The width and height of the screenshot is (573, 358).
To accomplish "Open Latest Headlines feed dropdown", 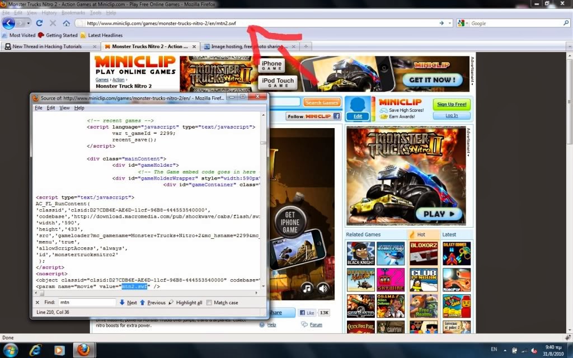I will (x=101, y=35).
